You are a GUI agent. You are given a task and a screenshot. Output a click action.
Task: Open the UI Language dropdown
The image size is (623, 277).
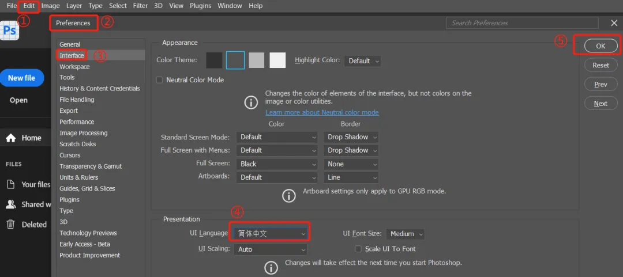[270, 234]
